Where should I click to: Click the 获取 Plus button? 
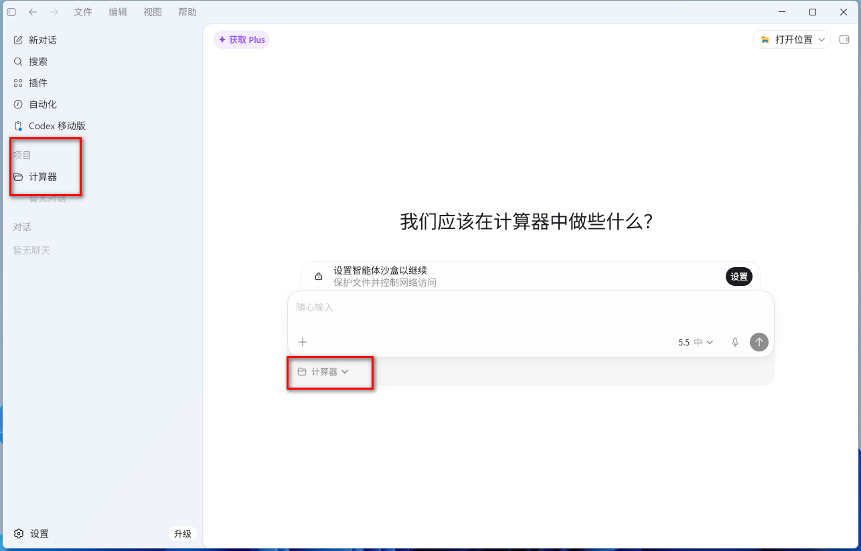tap(242, 40)
